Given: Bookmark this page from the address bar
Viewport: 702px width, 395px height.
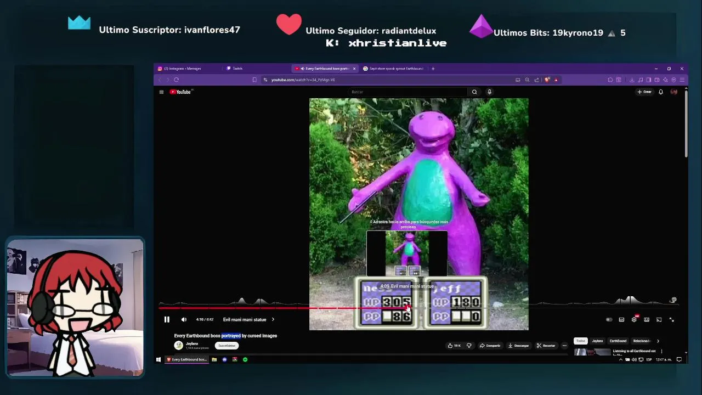Looking at the screenshot, I should pyautogui.click(x=254, y=80).
